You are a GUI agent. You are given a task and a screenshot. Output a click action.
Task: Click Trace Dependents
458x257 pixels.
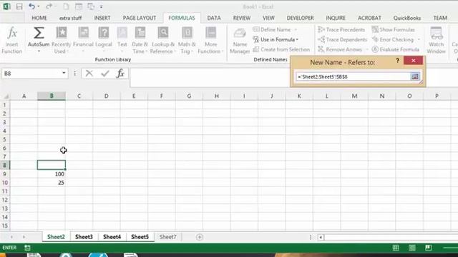(342, 40)
